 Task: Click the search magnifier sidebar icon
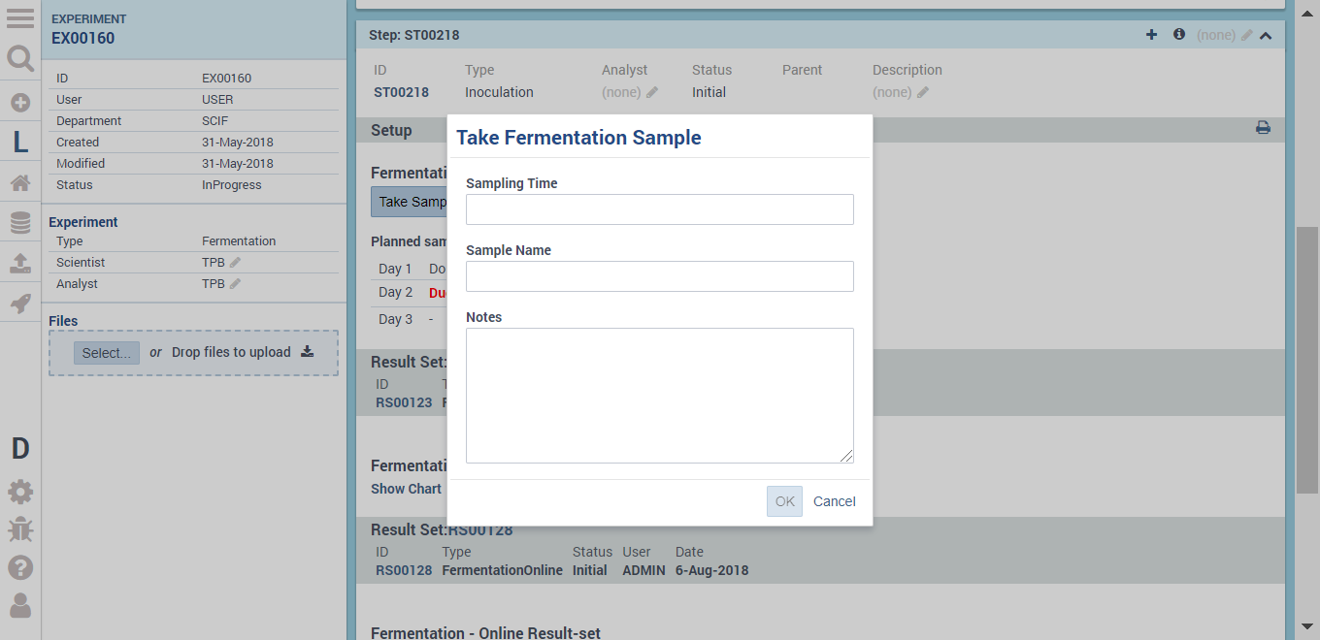20,60
